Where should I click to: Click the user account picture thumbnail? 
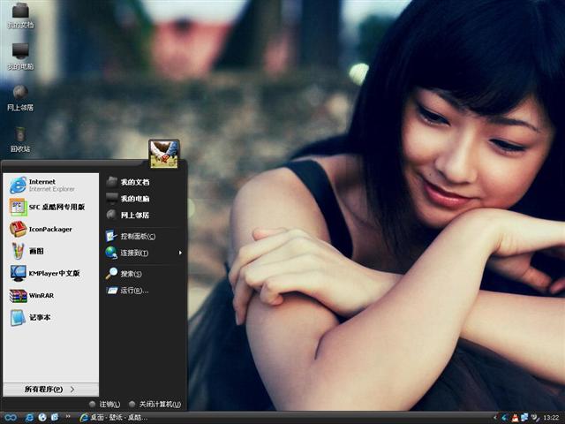(164, 153)
